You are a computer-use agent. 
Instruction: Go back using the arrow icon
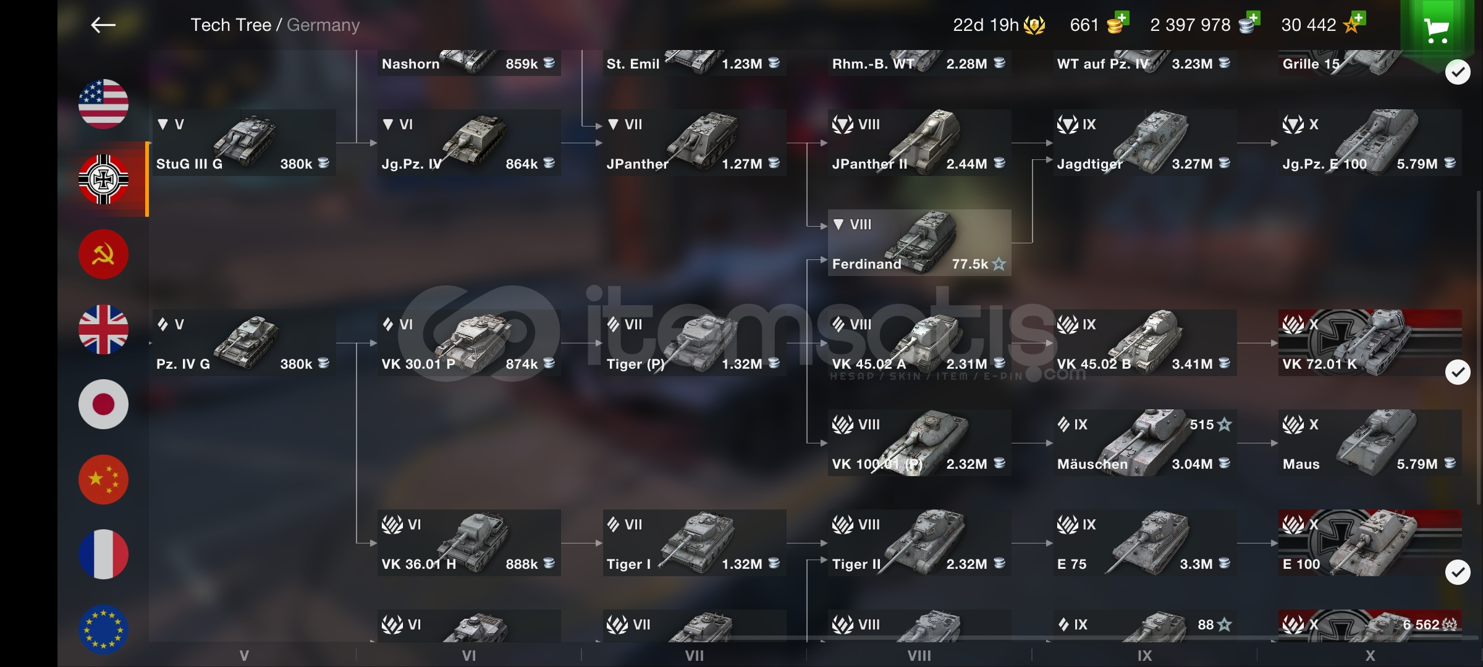(103, 25)
